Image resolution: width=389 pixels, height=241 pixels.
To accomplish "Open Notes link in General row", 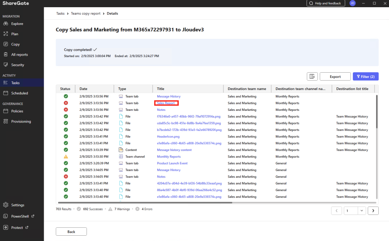I will tap(161, 177).
